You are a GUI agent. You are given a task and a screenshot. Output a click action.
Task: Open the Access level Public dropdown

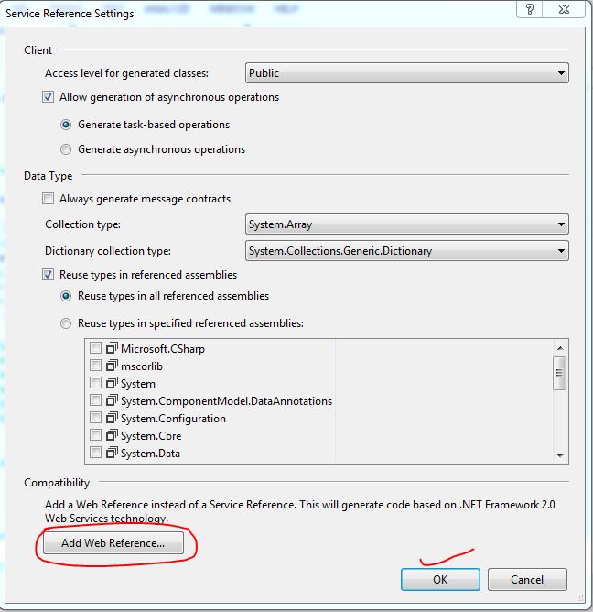[x=407, y=73]
